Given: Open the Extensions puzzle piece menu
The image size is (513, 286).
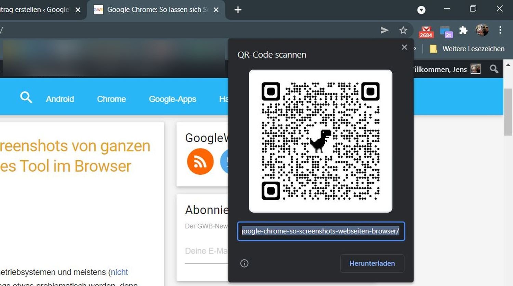Looking at the screenshot, I should [463, 30].
